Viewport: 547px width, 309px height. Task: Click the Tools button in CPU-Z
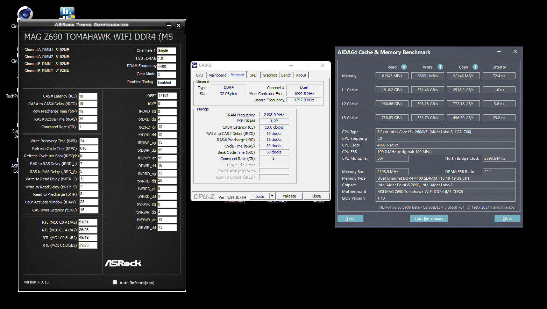tap(260, 196)
